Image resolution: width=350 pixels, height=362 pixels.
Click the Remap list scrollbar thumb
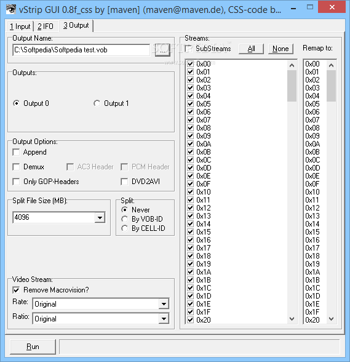tap(332, 86)
